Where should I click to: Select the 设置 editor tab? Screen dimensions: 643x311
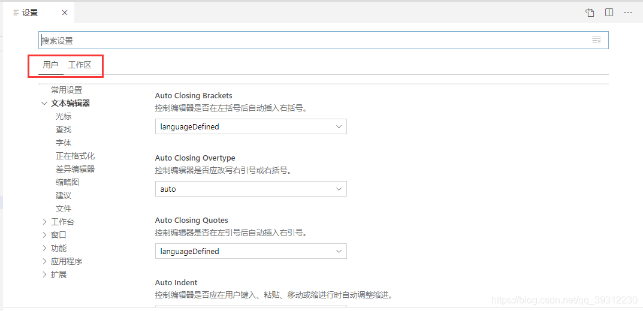click(x=38, y=13)
